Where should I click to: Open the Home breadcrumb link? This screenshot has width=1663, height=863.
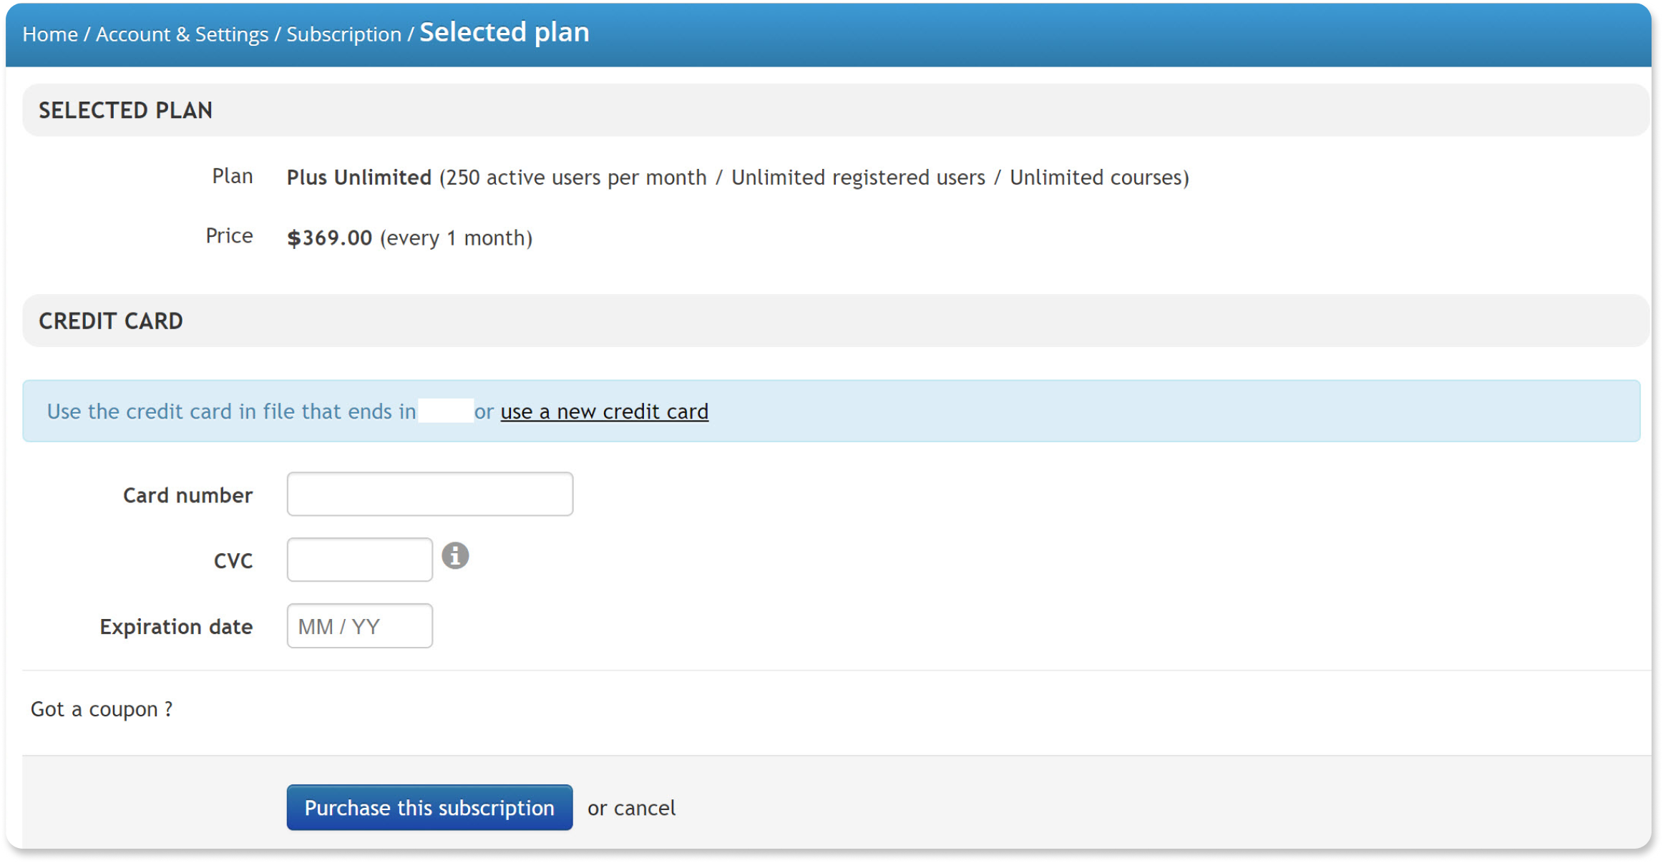point(50,34)
